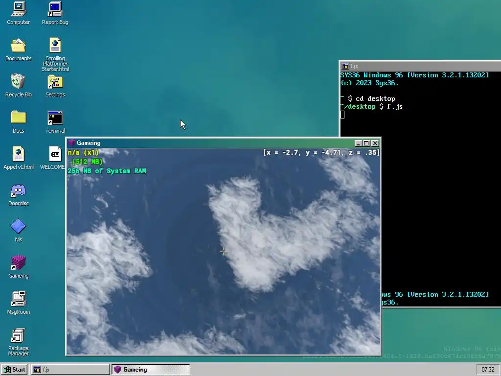
Task: Close the Gameing window
Action: [375, 143]
